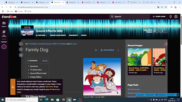Click View Source button
The height and width of the screenshot is (102, 182).
(107, 50)
